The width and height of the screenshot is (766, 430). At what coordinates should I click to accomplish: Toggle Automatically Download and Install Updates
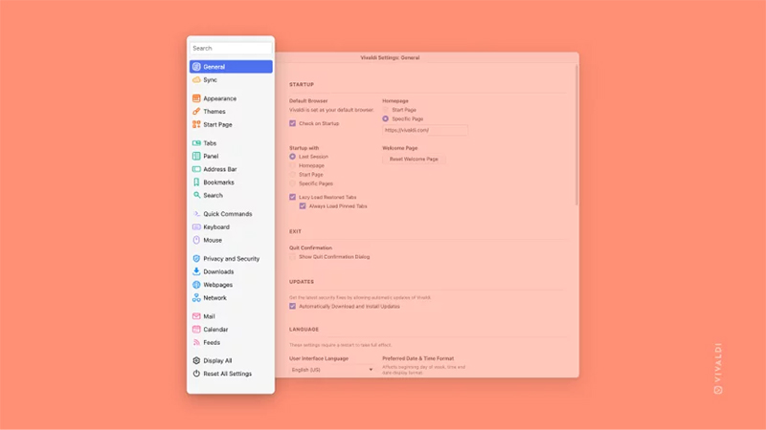tap(293, 306)
